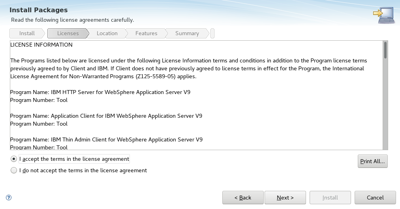Click the Install Packages computer icon
400x209 pixels.
click(x=384, y=15)
